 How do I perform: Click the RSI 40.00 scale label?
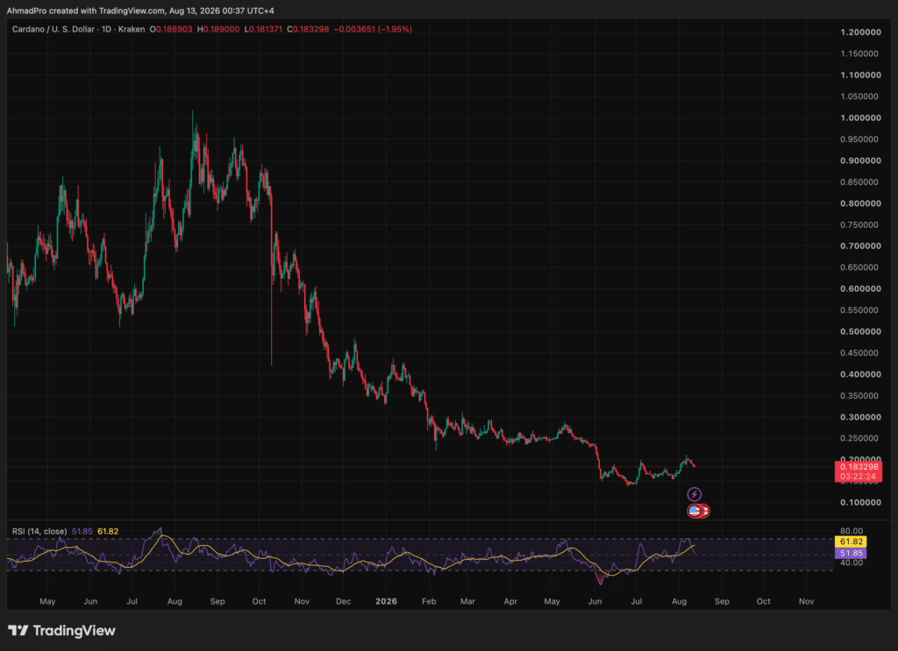(851, 563)
